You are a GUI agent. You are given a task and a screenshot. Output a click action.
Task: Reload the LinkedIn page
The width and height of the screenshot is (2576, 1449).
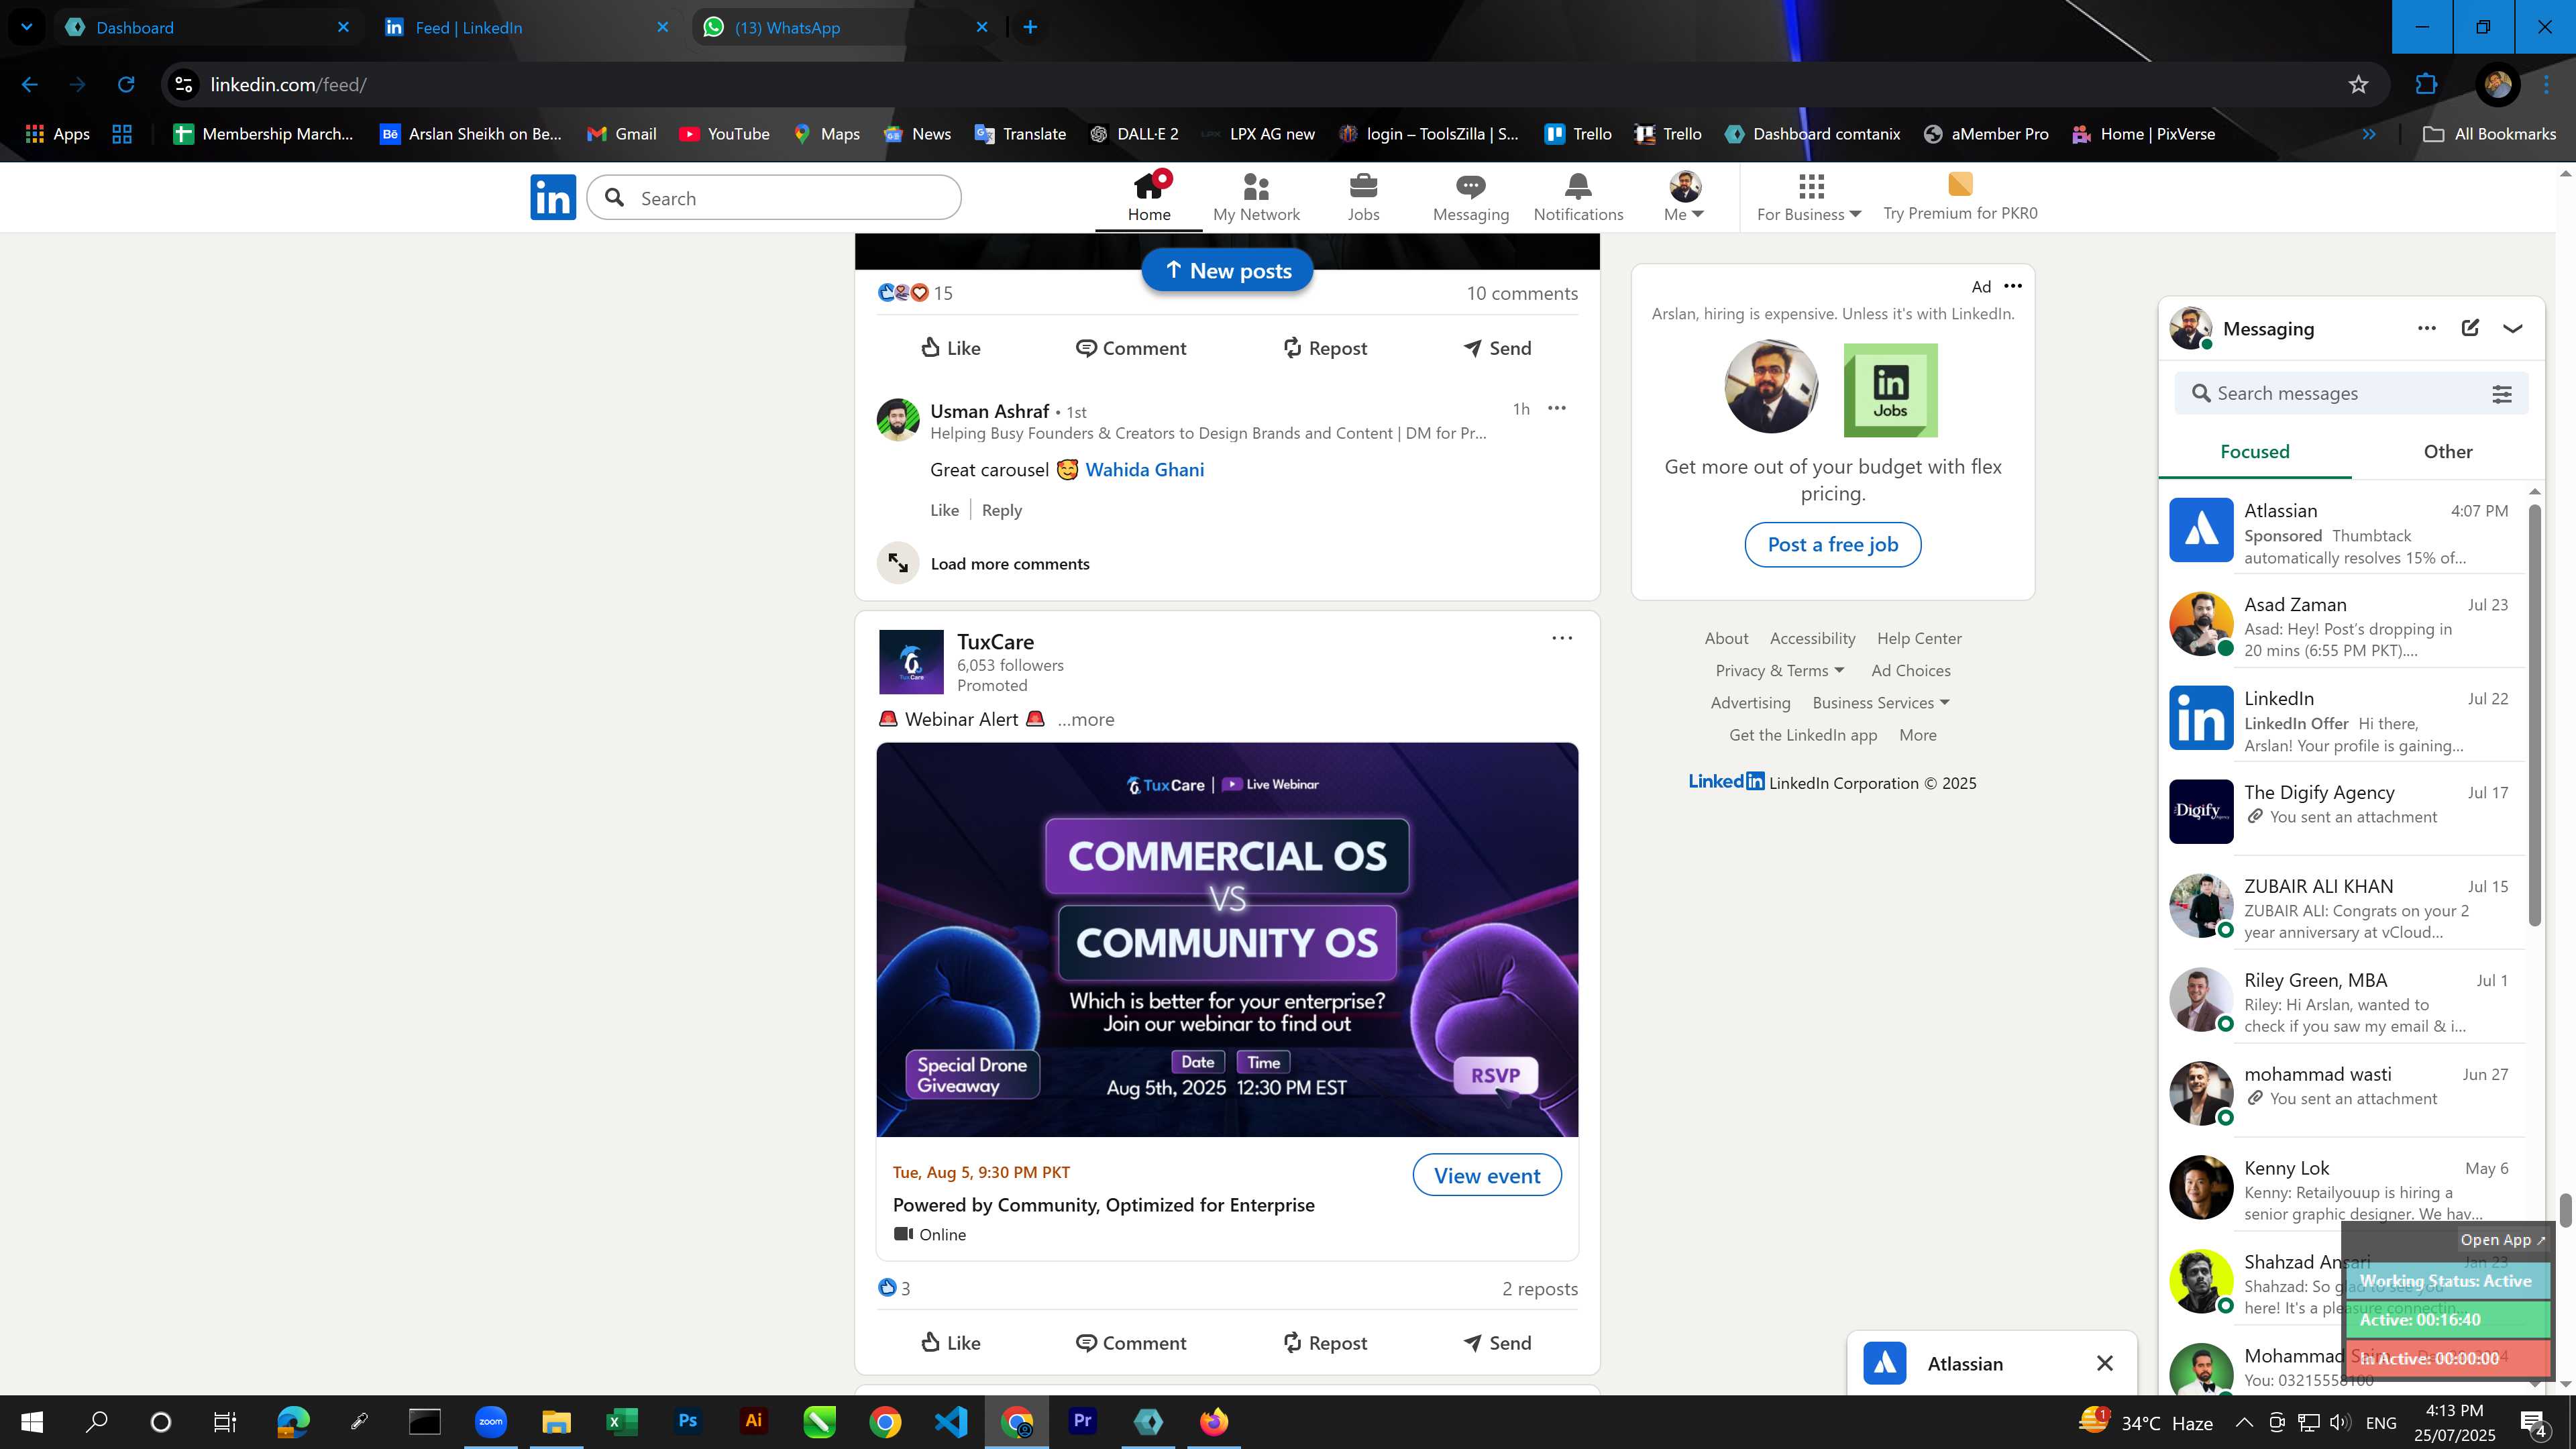[126, 85]
